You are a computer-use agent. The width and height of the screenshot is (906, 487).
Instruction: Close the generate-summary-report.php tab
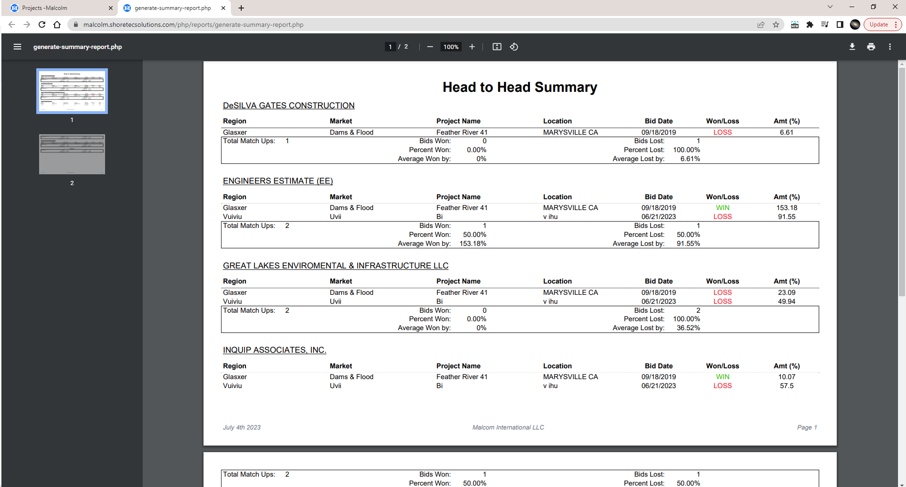click(223, 8)
